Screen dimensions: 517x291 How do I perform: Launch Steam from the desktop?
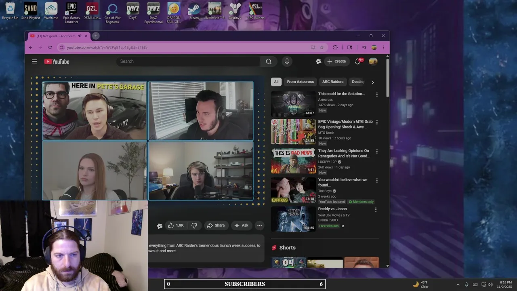click(x=194, y=11)
